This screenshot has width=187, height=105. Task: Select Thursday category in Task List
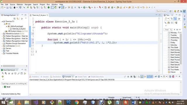174,40
